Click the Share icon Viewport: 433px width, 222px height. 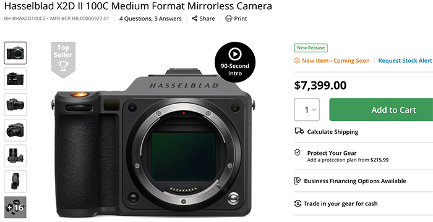pos(195,18)
